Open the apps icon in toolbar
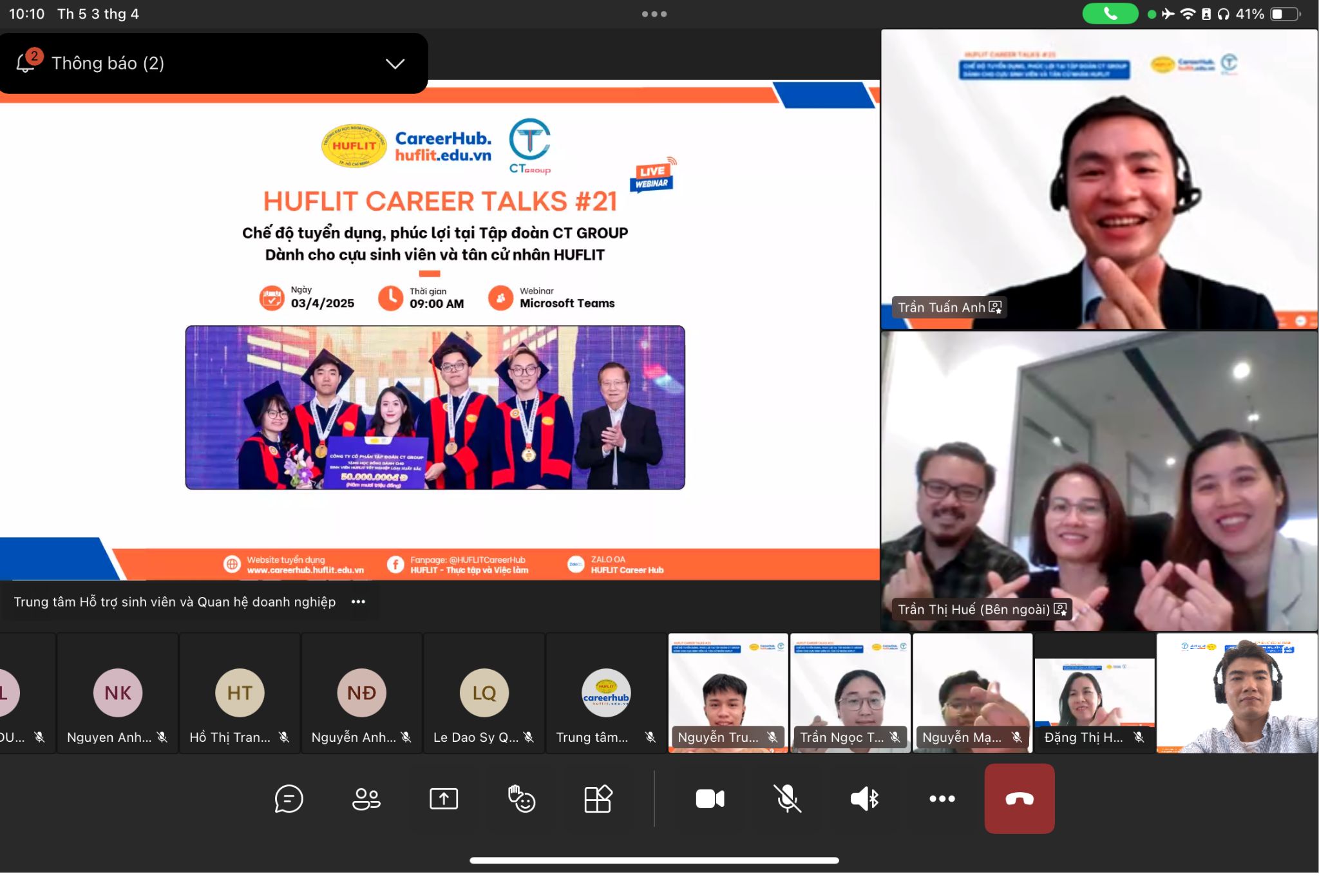The height and width of the screenshot is (879, 1319). [598, 799]
